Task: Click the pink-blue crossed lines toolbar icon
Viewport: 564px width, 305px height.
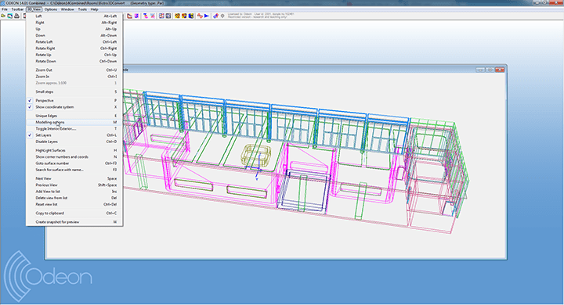Action: coord(153,16)
